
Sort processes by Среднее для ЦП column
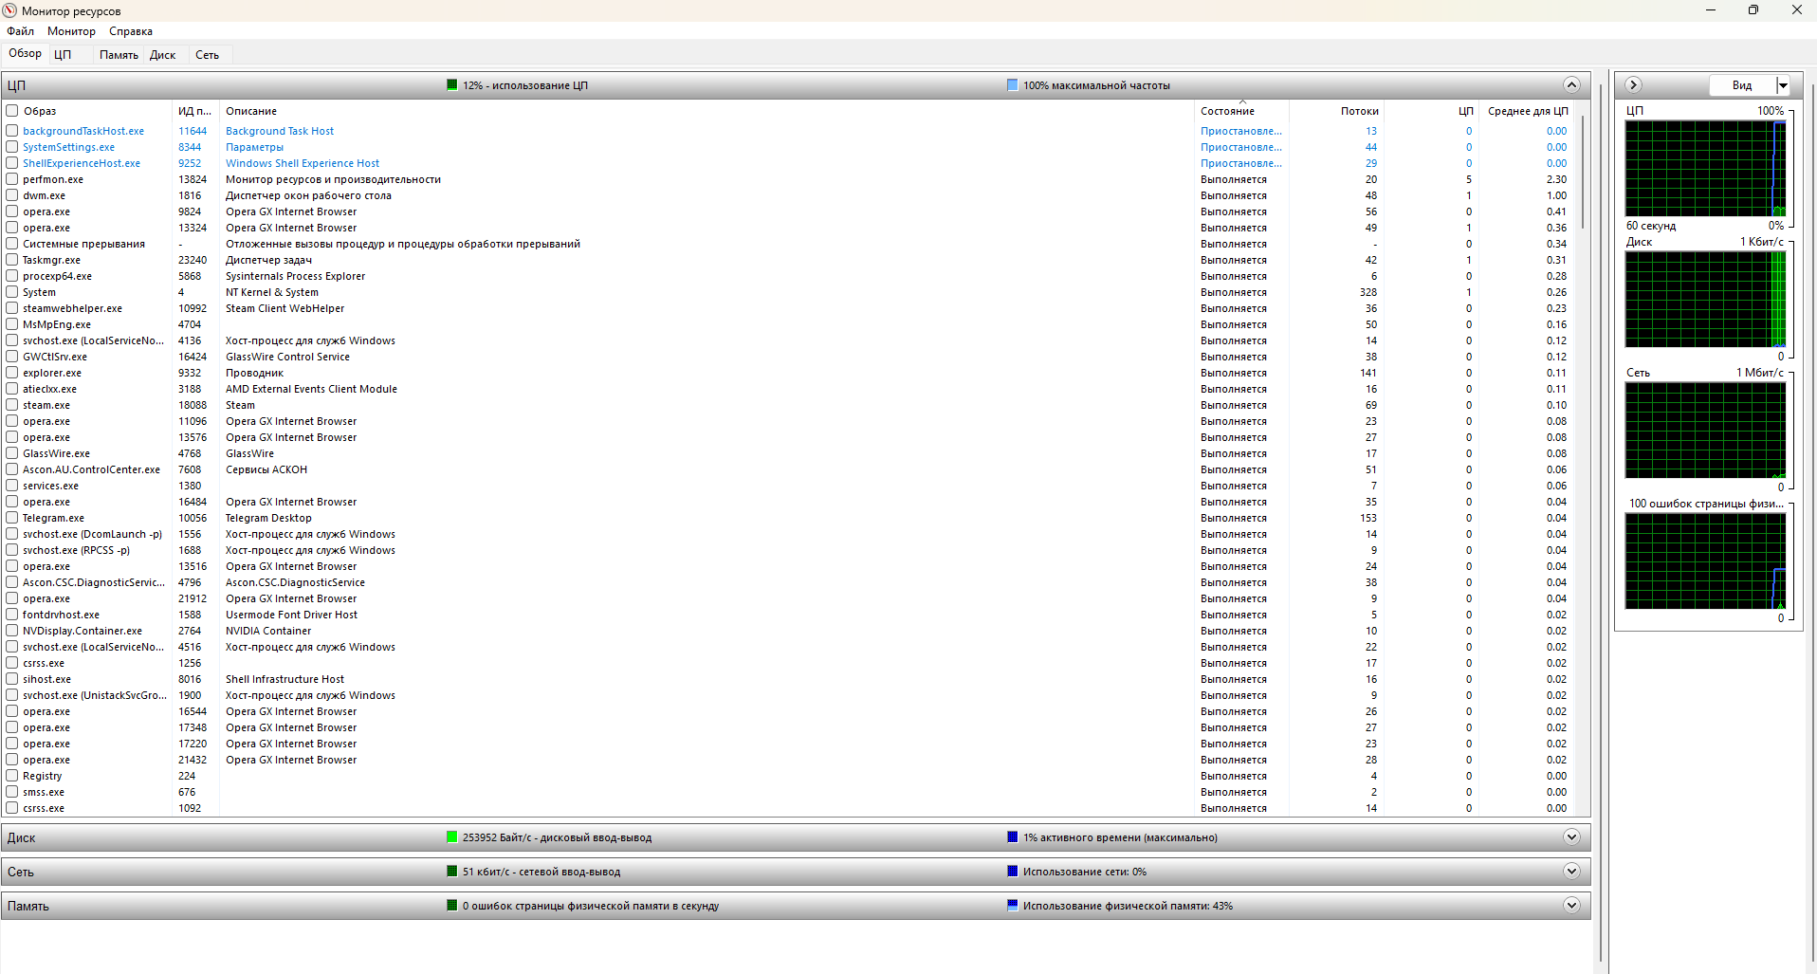click(x=1527, y=111)
